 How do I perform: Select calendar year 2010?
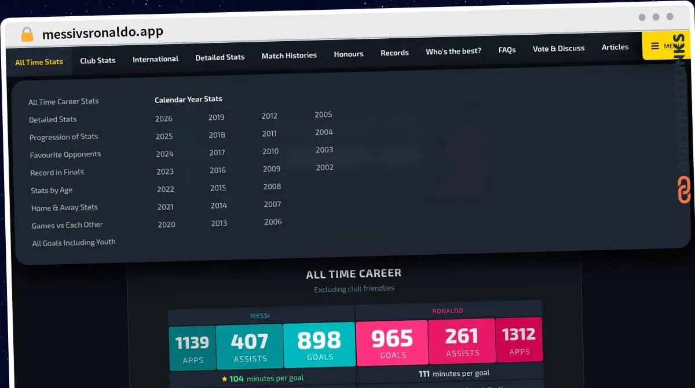(270, 151)
